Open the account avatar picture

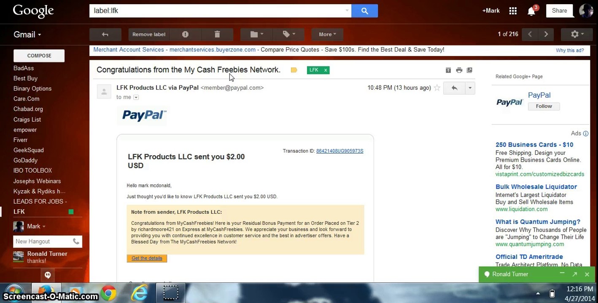[x=586, y=11]
